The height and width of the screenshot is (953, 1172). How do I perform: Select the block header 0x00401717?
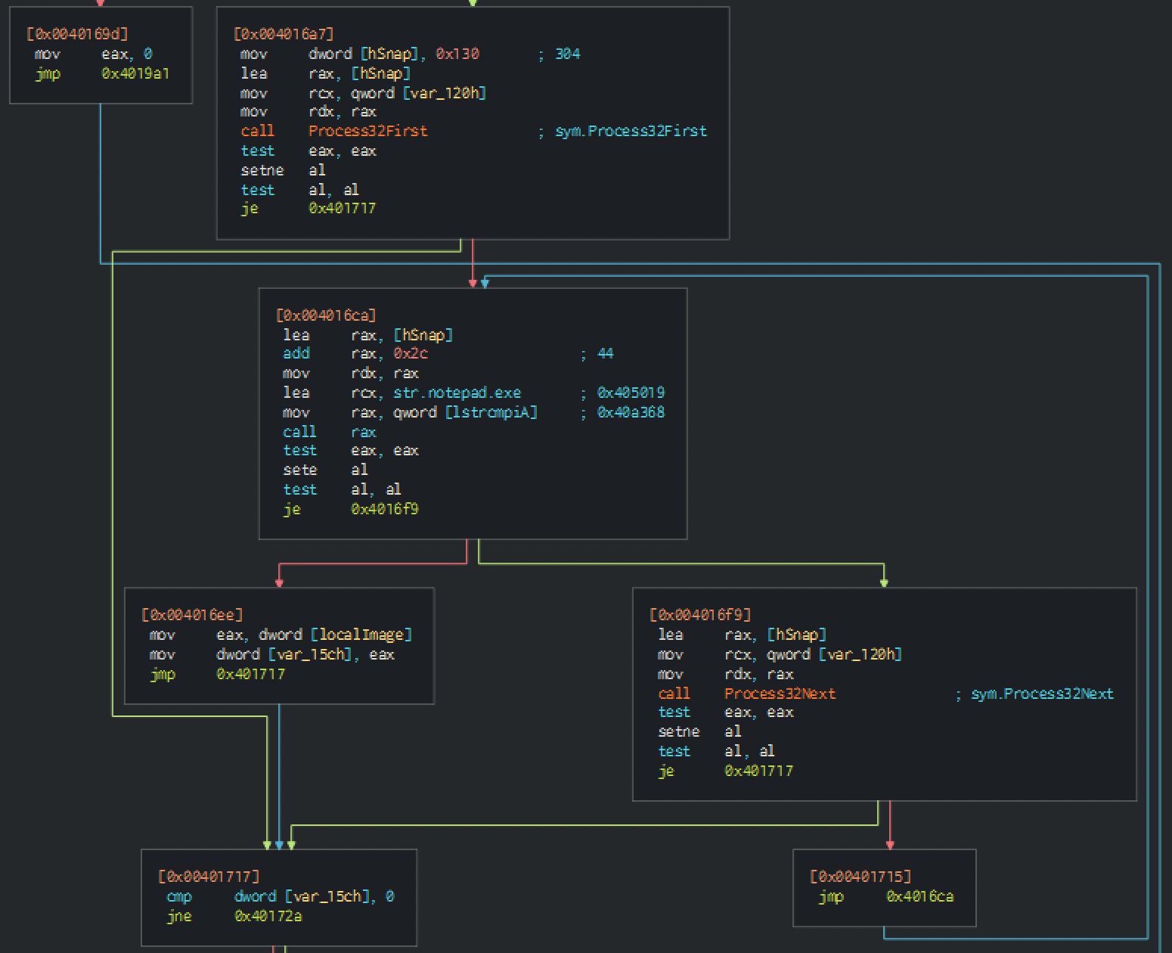209,877
